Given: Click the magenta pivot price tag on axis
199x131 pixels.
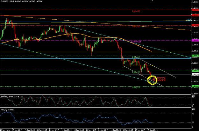Looking at the screenshot, I should (195, 41).
